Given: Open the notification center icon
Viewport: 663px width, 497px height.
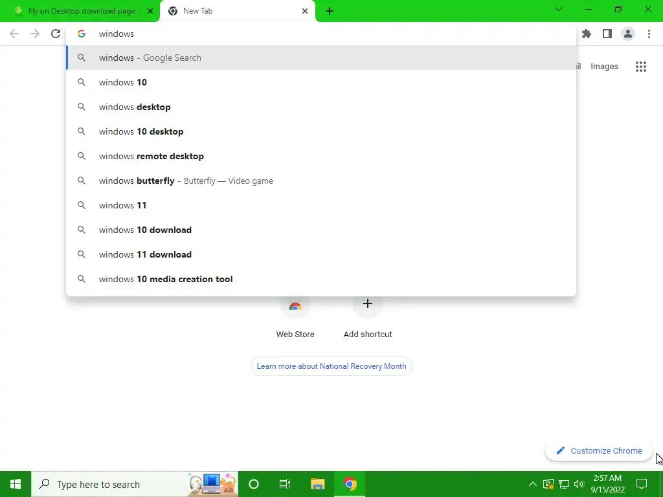Looking at the screenshot, I should coord(642,484).
